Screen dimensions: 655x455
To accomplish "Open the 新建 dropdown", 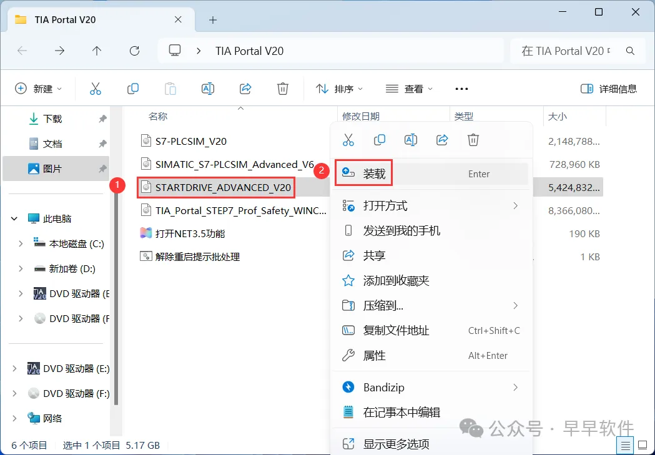I will [39, 89].
